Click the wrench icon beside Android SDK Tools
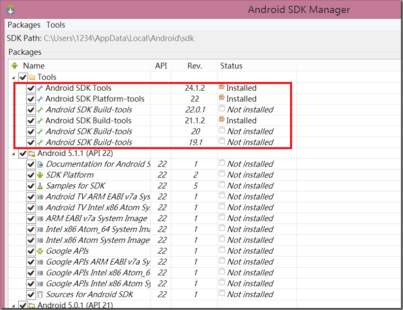Viewport: 403px width, 310px height. (x=40, y=88)
